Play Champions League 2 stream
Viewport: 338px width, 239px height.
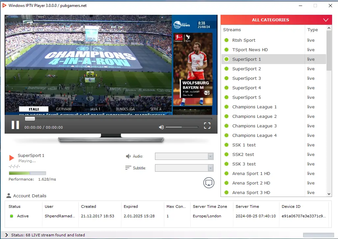tap(273, 116)
